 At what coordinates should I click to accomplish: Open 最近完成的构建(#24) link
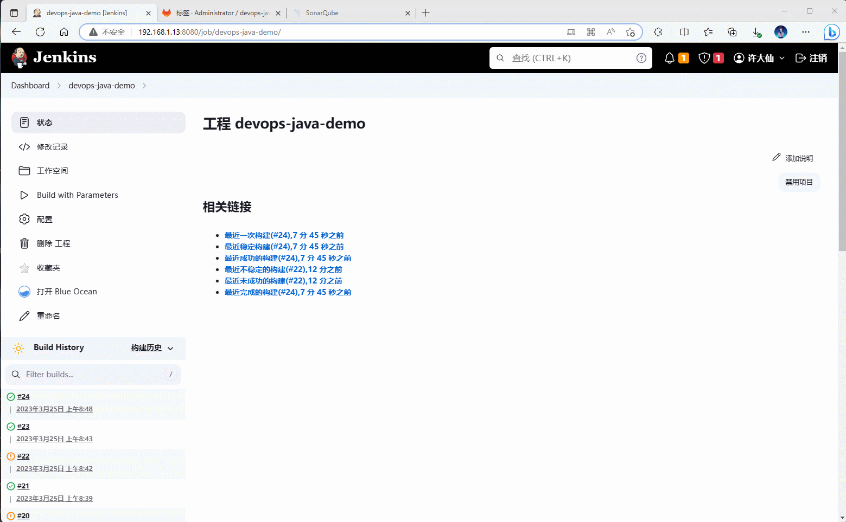[288, 292]
